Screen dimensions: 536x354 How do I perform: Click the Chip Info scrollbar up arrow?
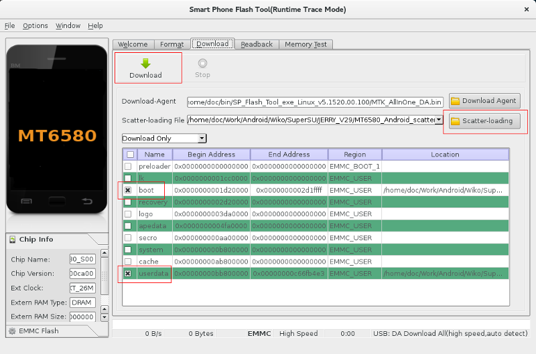105,253
